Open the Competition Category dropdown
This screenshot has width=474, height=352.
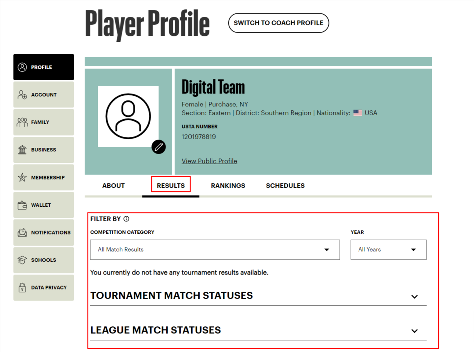click(x=215, y=250)
